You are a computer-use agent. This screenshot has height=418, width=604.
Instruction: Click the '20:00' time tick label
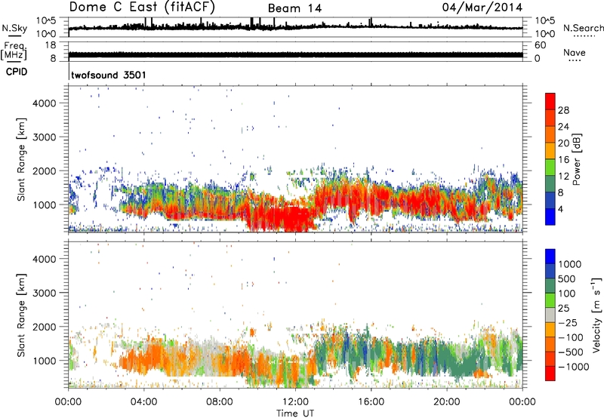(x=447, y=402)
